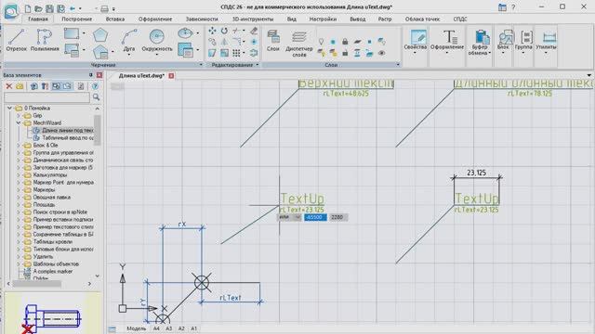Choose the Окружность circle tool

pos(157,41)
